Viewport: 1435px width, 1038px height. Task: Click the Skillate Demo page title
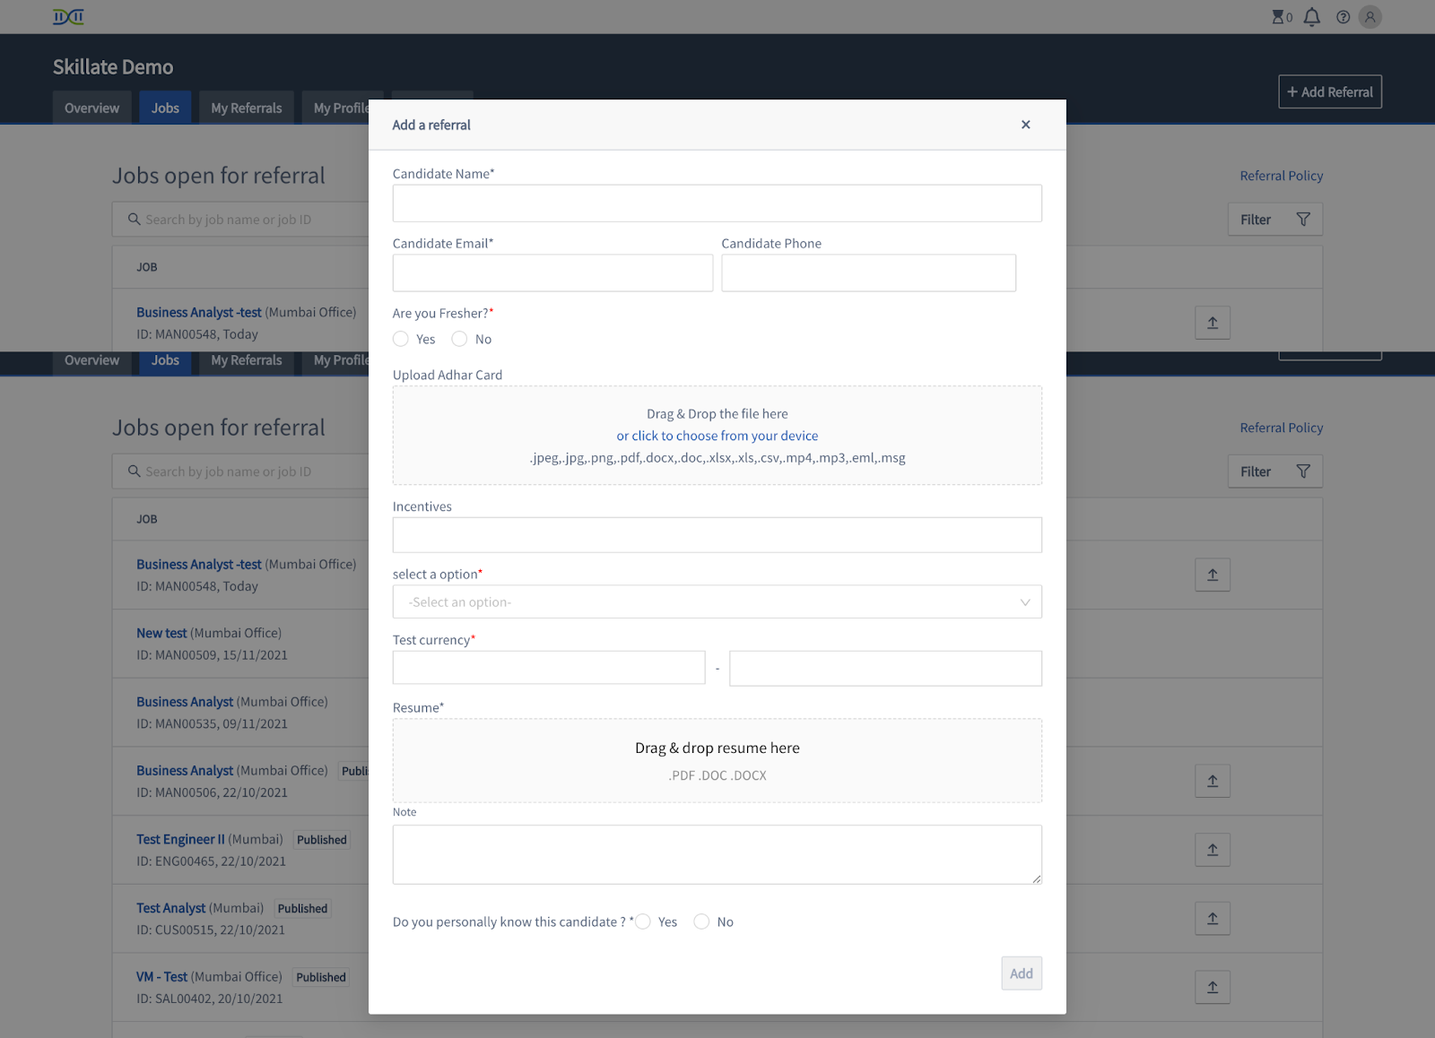[113, 67]
